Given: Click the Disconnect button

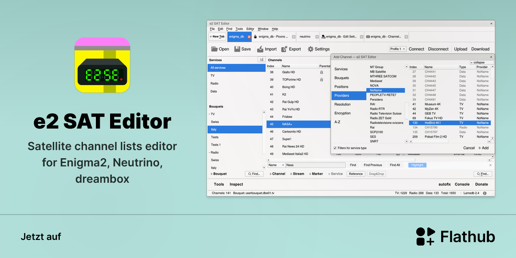Looking at the screenshot, I should tap(438, 49).
